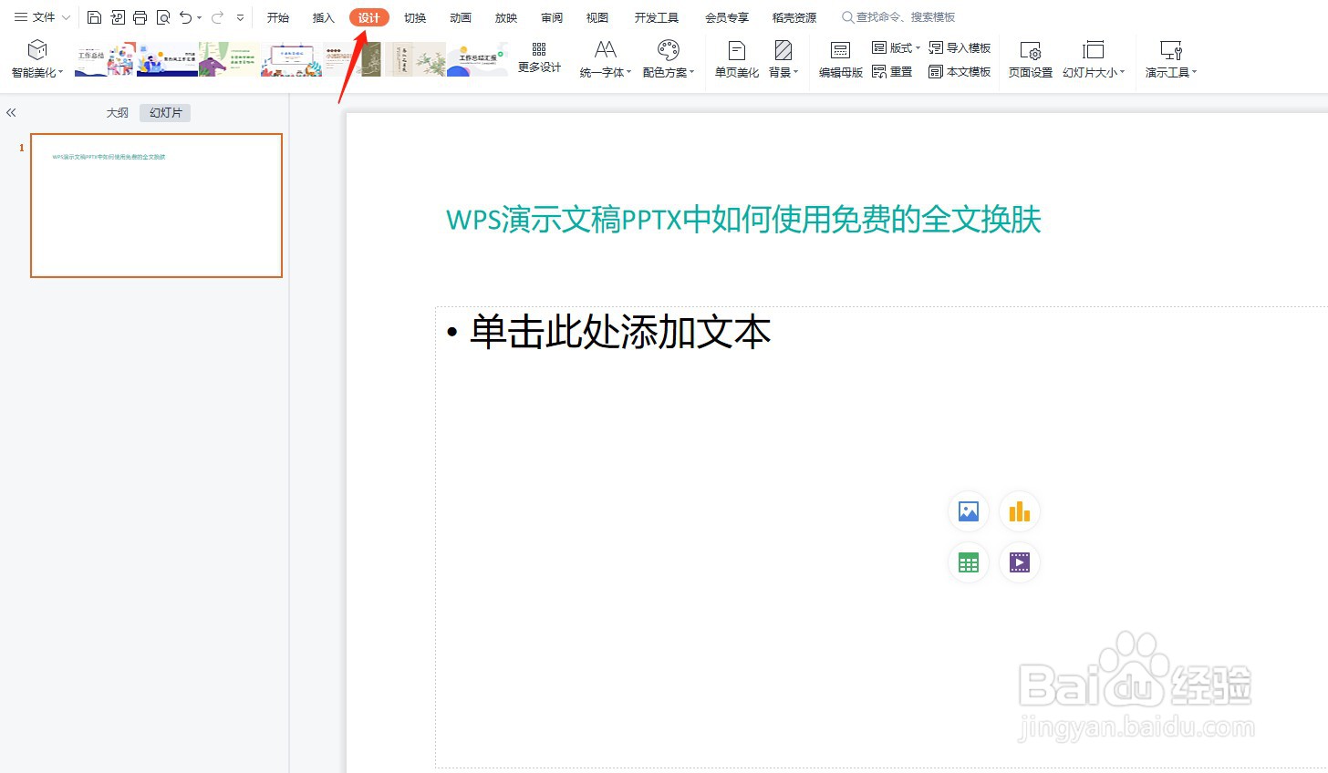1328x773 pixels.
Task: Click 导入模板 import template
Action: (x=960, y=47)
